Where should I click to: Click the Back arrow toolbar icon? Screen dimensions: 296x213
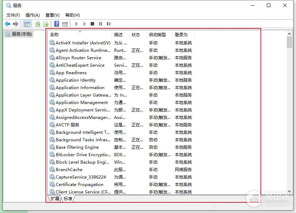pos(7,24)
